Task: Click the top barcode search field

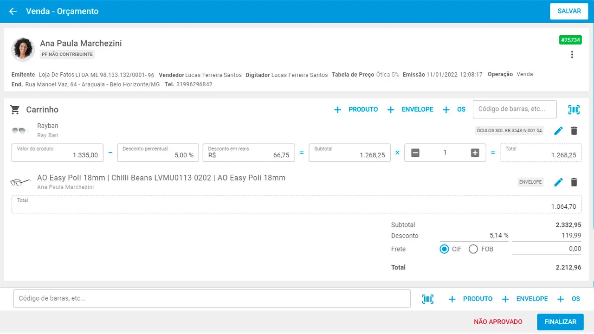Action: coord(514,109)
